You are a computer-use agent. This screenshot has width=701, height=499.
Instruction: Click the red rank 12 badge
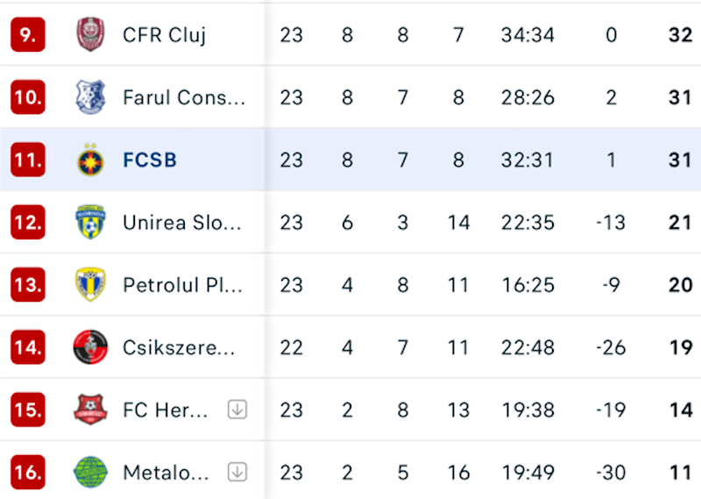pyautogui.click(x=27, y=222)
